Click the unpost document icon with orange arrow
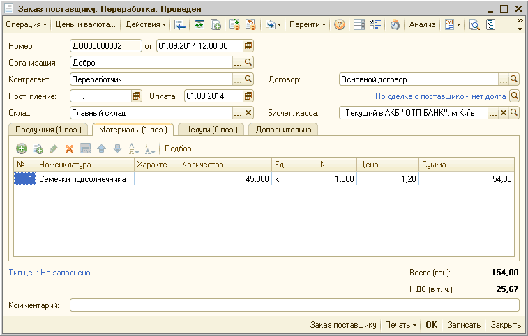The width and height of the screenshot is (528, 336). 250,24
